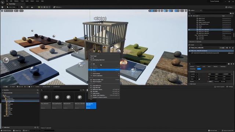Click the Save level icon in the main toolbar
This screenshot has width=235, height=132.
[x=3, y=7]
